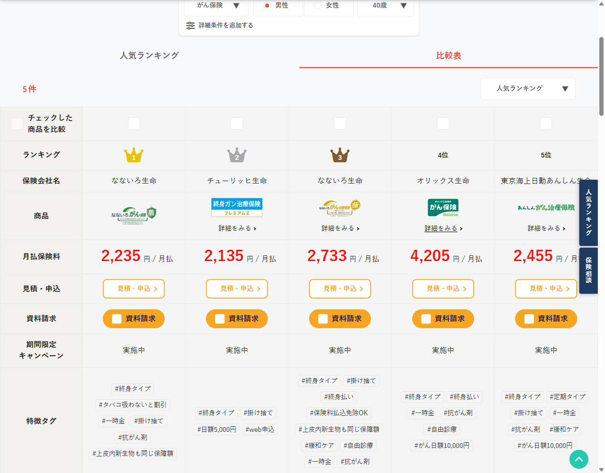Viewport: 605px width, 473px height.
Task: Select the 女性 radio button
Action: (318, 6)
